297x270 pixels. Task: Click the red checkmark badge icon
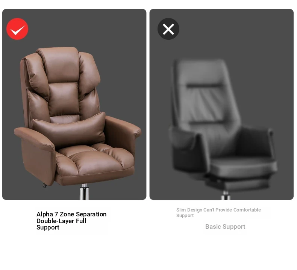tap(17, 29)
